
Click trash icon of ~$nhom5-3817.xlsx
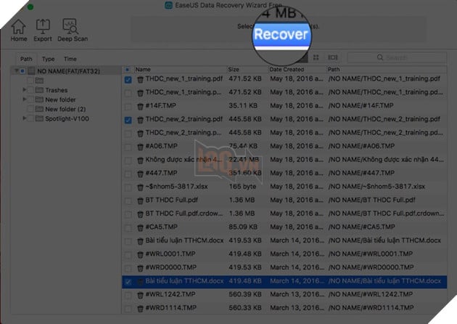[140, 187]
